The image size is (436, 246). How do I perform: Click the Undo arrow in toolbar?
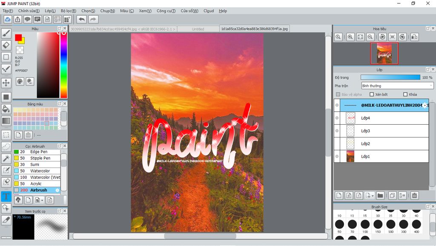(x=81, y=20)
